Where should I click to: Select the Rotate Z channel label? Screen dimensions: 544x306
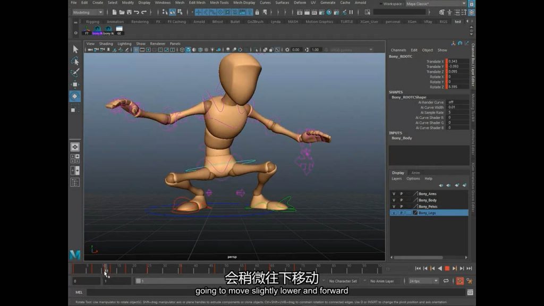(437, 87)
